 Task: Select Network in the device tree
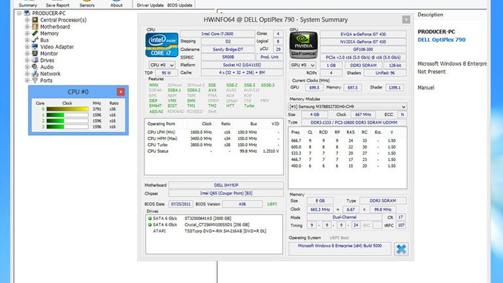click(50, 74)
